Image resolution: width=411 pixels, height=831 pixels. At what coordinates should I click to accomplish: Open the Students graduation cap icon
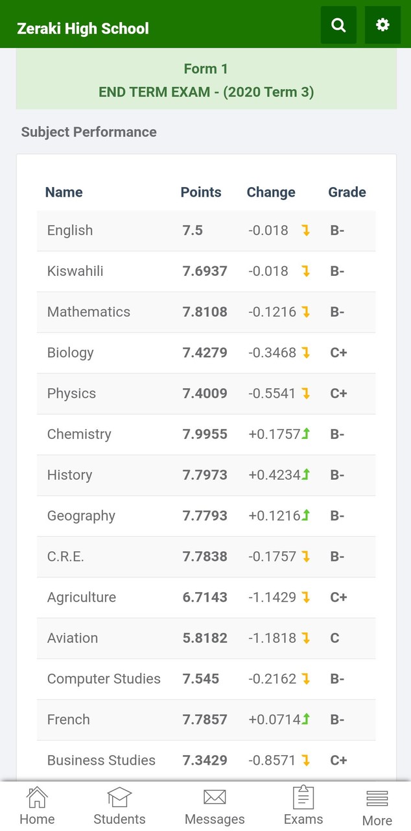119,797
